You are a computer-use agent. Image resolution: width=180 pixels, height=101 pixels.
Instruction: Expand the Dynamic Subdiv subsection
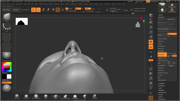(x=162, y=39)
